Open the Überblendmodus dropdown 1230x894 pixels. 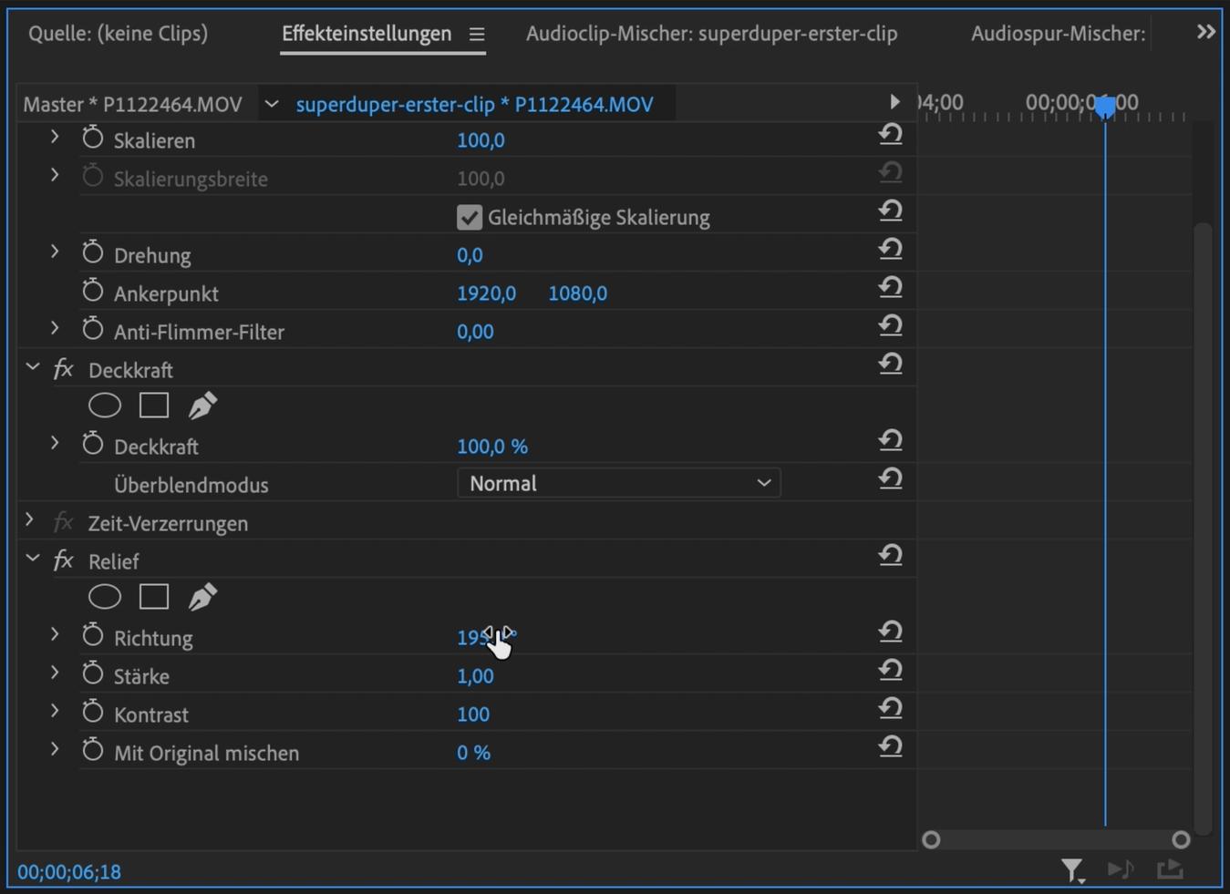point(618,484)
